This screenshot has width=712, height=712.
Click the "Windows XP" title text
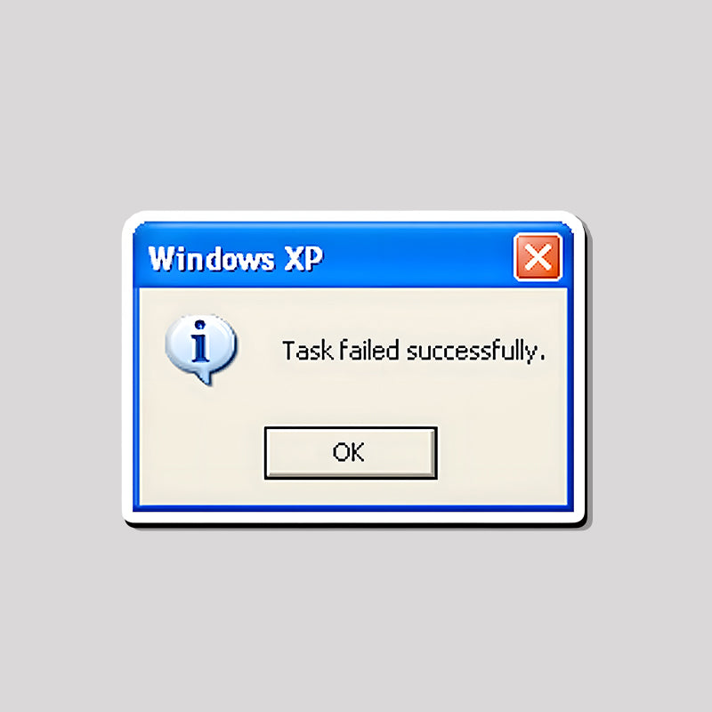235,258
